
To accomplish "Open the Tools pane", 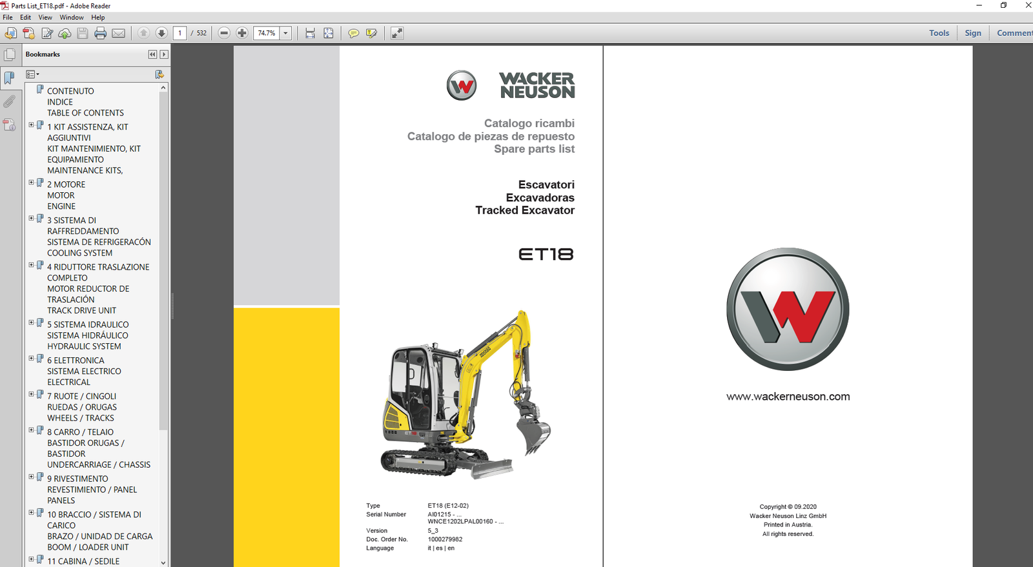I will [x=939, y=33].
